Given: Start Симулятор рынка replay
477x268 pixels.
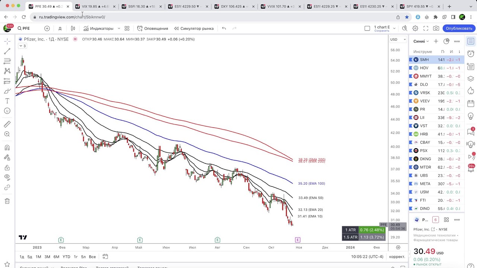Looking at the screenshot, I should tap(194, 28).
